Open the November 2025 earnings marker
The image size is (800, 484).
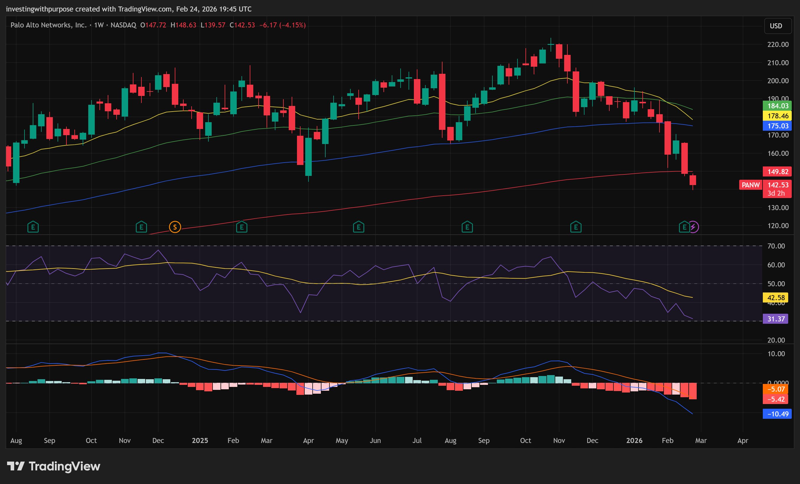click(x=576, y=227)
